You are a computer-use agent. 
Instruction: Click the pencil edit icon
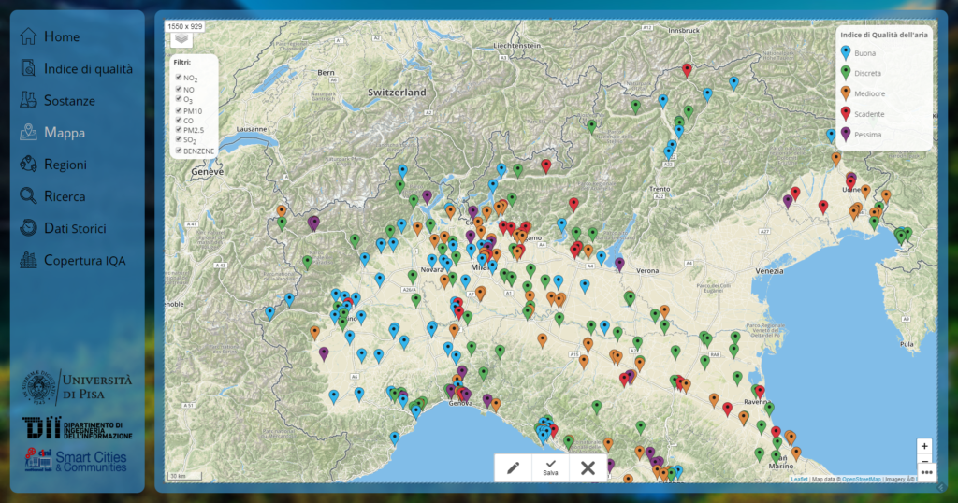tap(513, 467)
